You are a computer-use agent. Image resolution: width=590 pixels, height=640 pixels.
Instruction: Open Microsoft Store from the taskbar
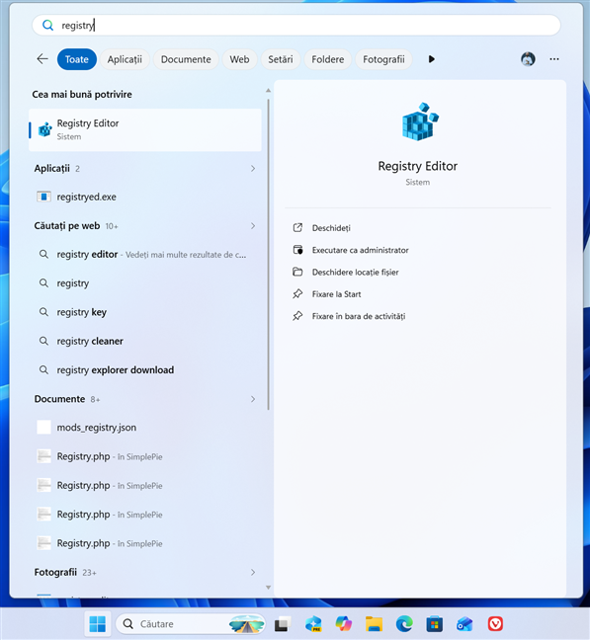coord(435,623)
